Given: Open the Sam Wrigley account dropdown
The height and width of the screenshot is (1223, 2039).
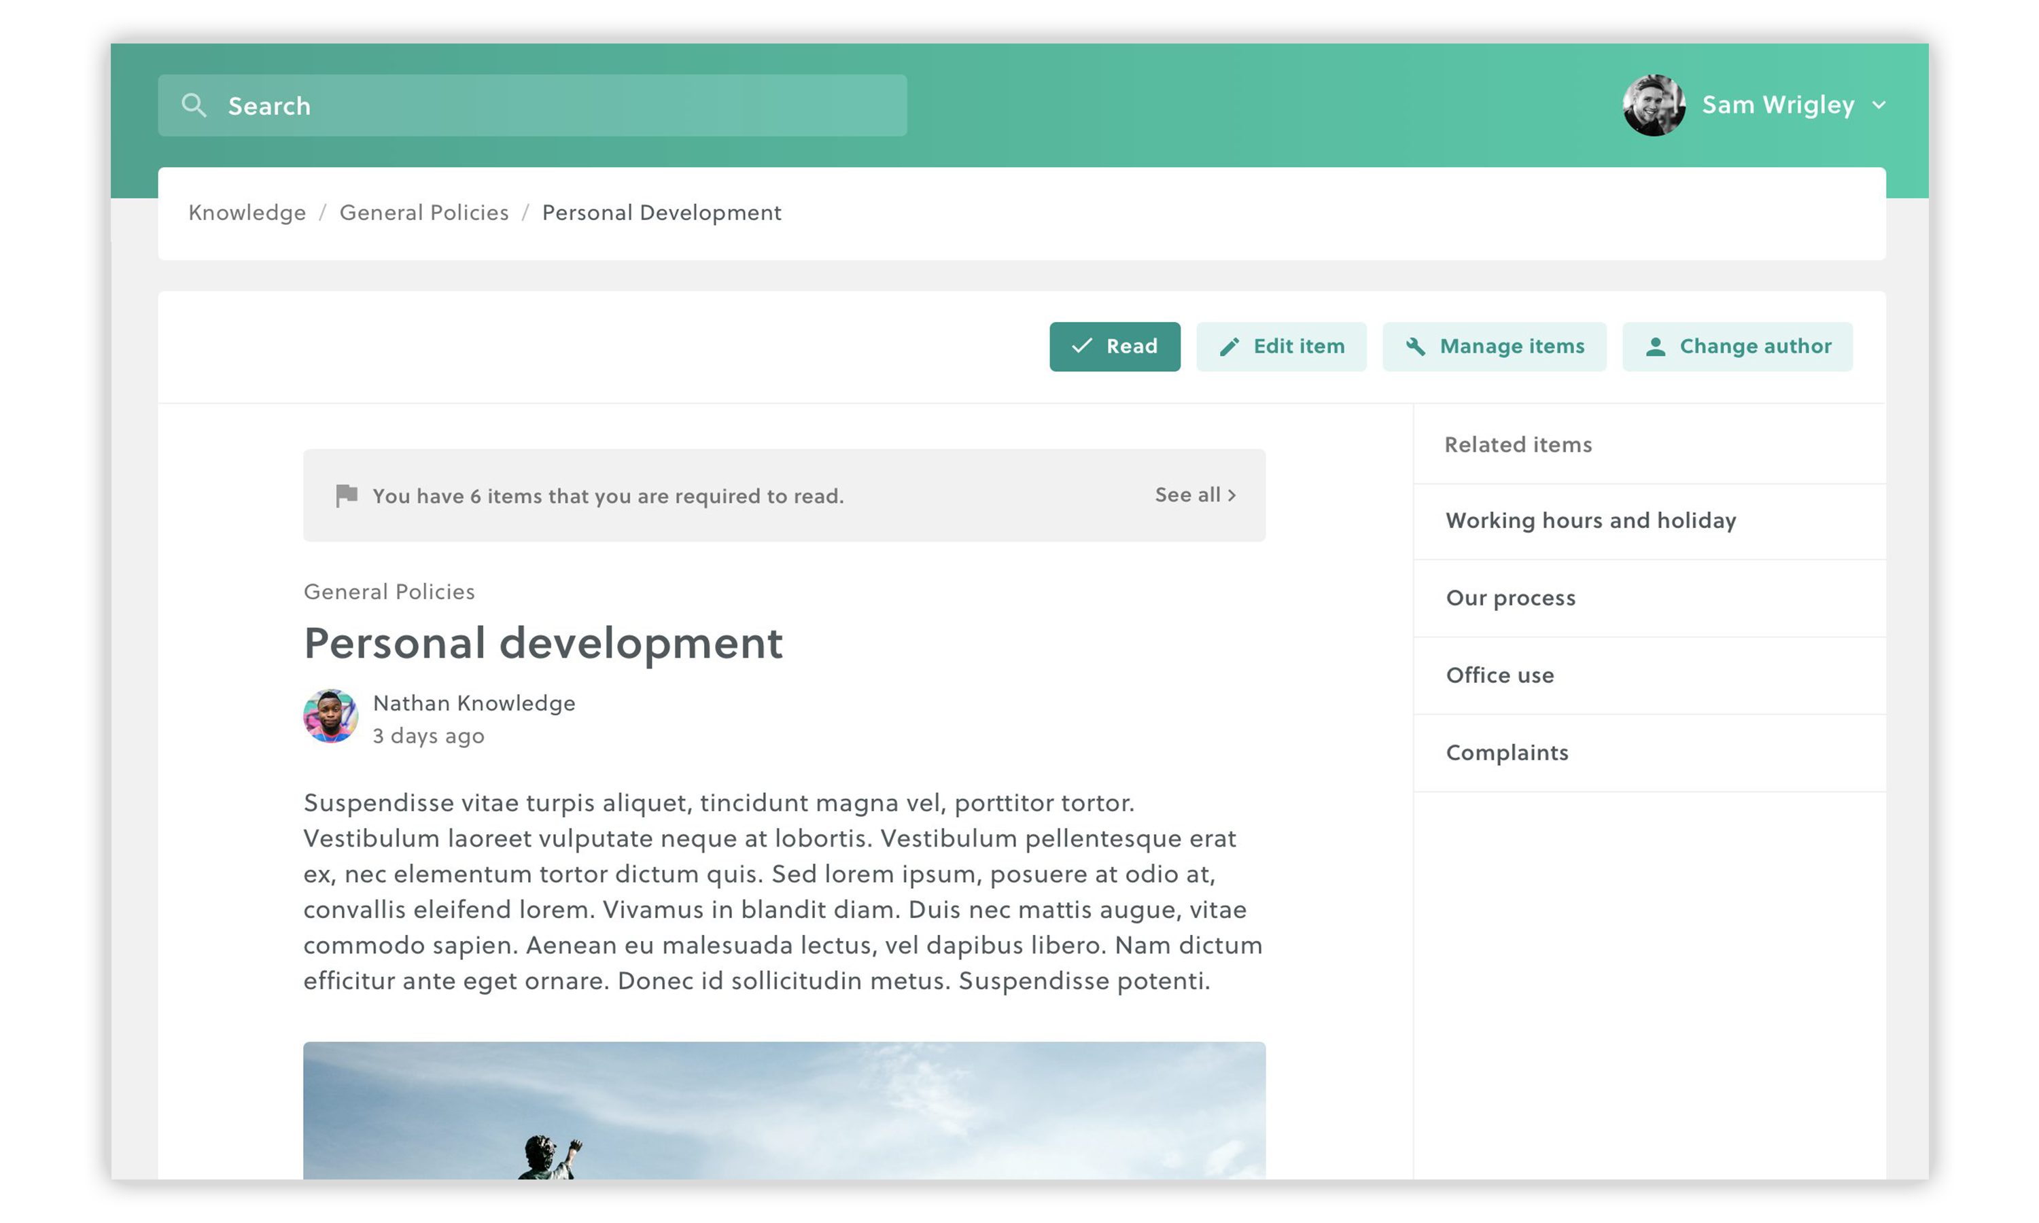Looking at the screenshot, I should click(x=1778, y=105).
